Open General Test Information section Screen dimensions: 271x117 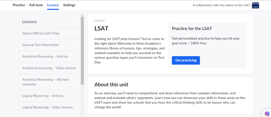49,45
